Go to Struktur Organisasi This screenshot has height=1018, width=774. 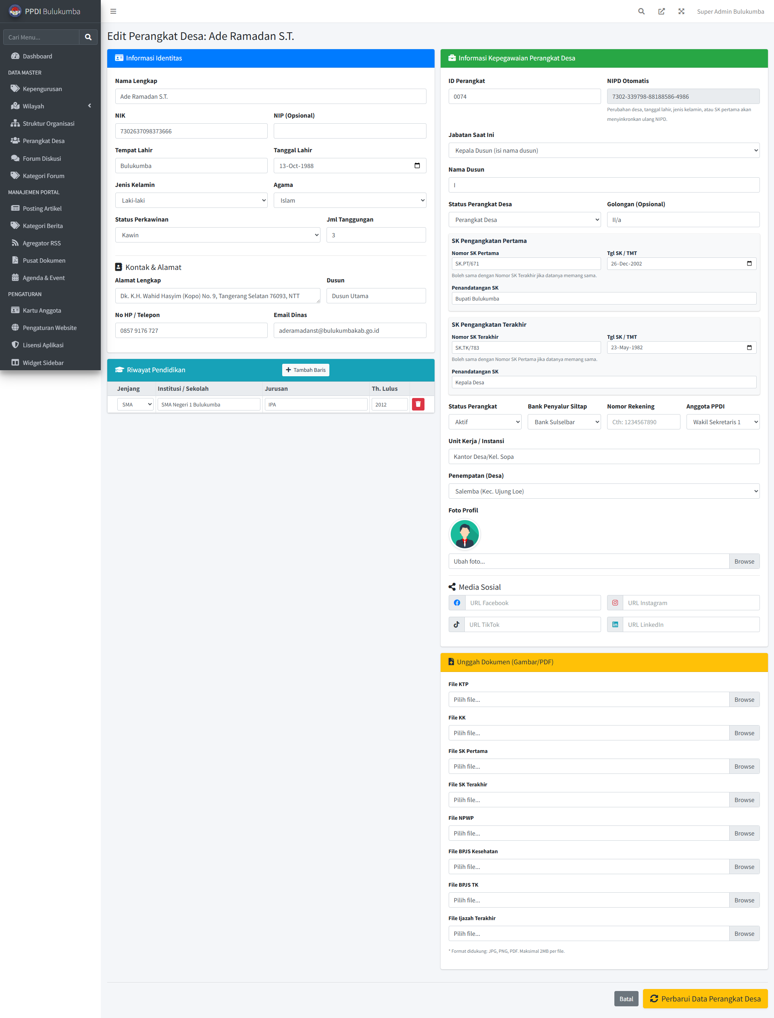tap(50, 123)
